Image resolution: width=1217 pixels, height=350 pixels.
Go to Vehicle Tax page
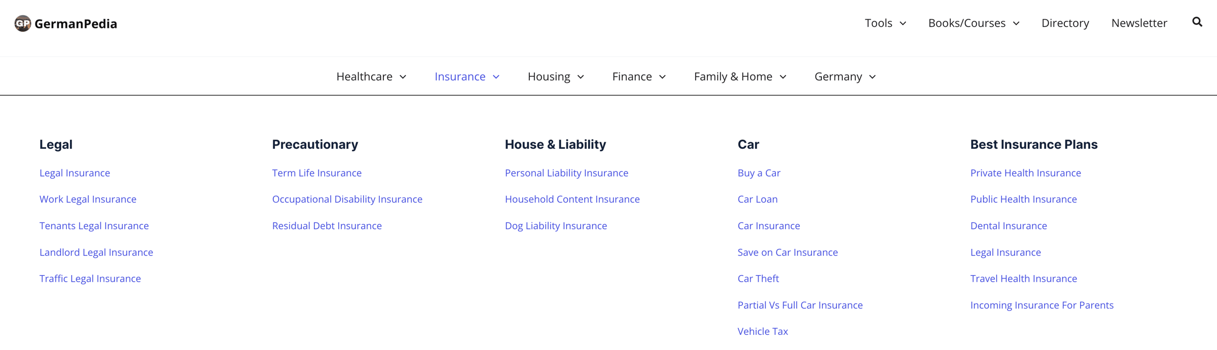763,331
